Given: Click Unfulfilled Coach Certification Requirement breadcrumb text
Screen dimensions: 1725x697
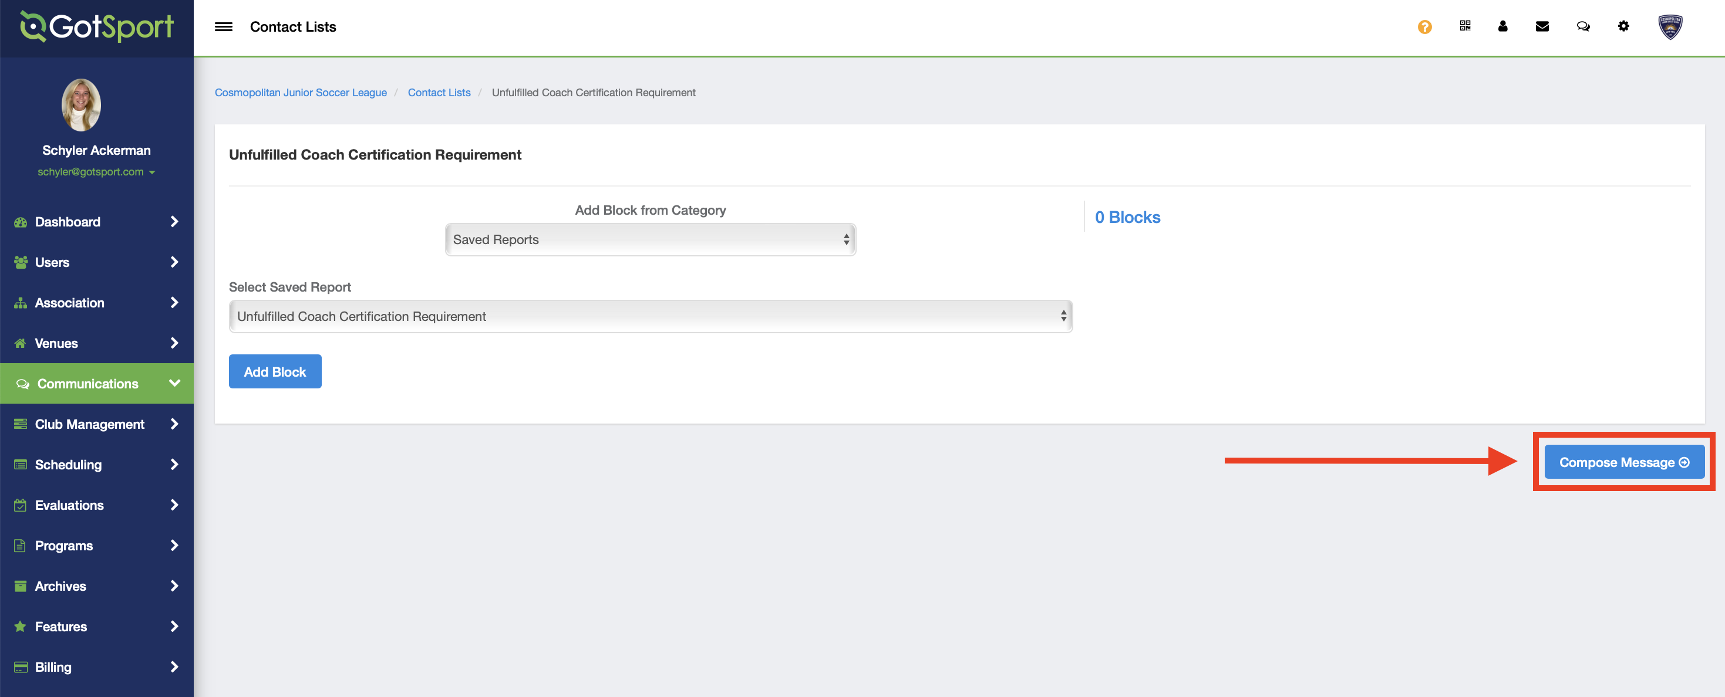Looking at the screenshot, I should point(594,92).
